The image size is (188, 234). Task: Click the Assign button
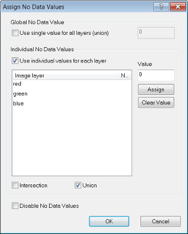156,89
